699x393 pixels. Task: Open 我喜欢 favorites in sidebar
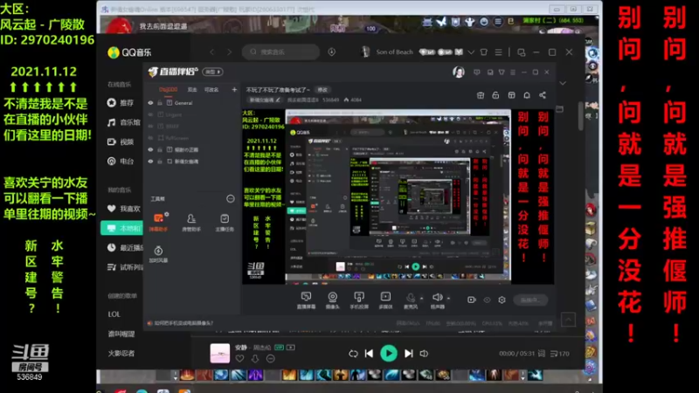tap(124, 209)
